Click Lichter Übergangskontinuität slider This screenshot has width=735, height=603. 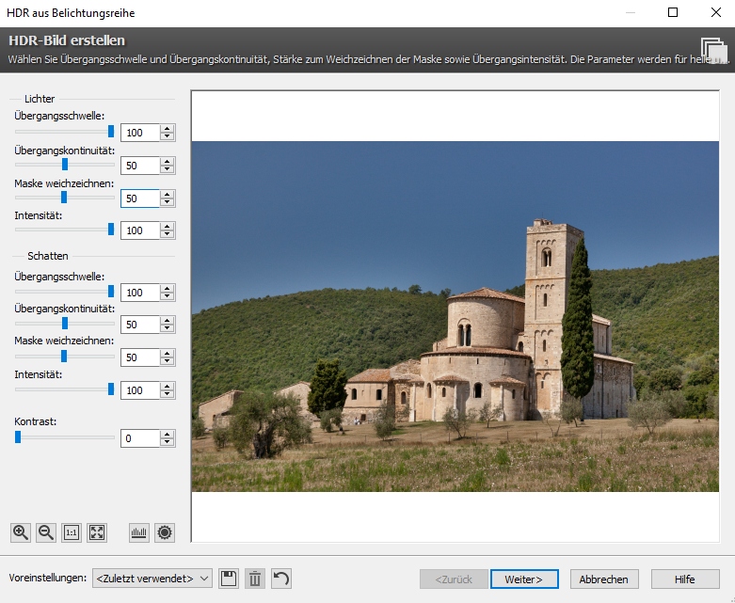click(65, 165)
